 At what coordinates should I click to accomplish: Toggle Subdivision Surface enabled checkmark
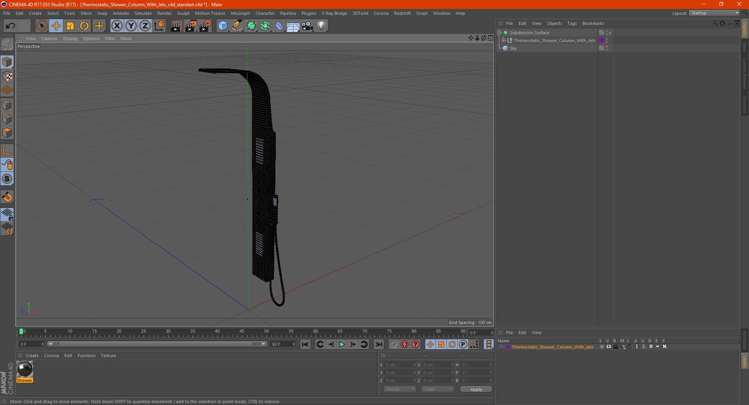click(611, 33)
